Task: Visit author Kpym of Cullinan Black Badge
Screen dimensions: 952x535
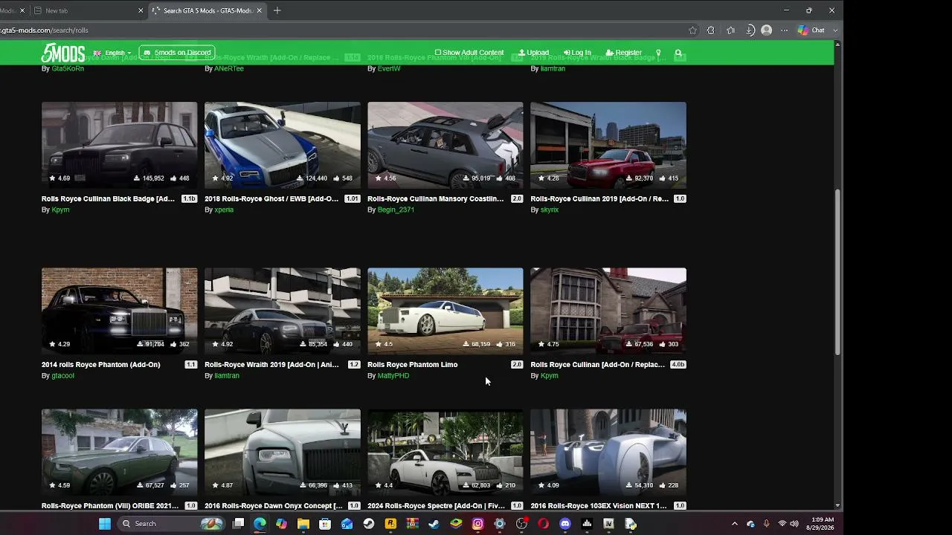Action: click(60, 210)
